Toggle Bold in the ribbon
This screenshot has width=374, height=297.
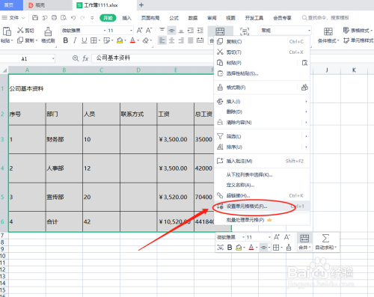coord(66,40)
